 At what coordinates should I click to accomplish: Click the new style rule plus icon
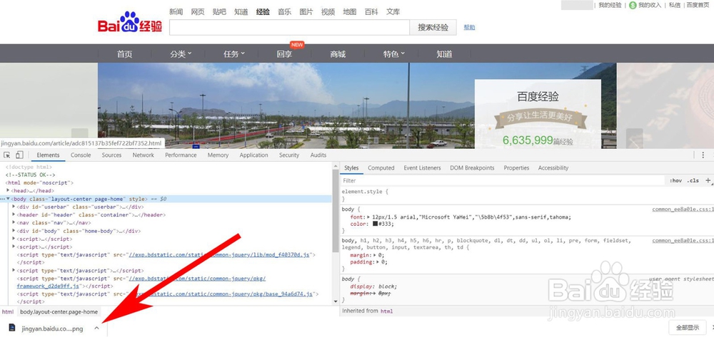click(x=708, y=180)
